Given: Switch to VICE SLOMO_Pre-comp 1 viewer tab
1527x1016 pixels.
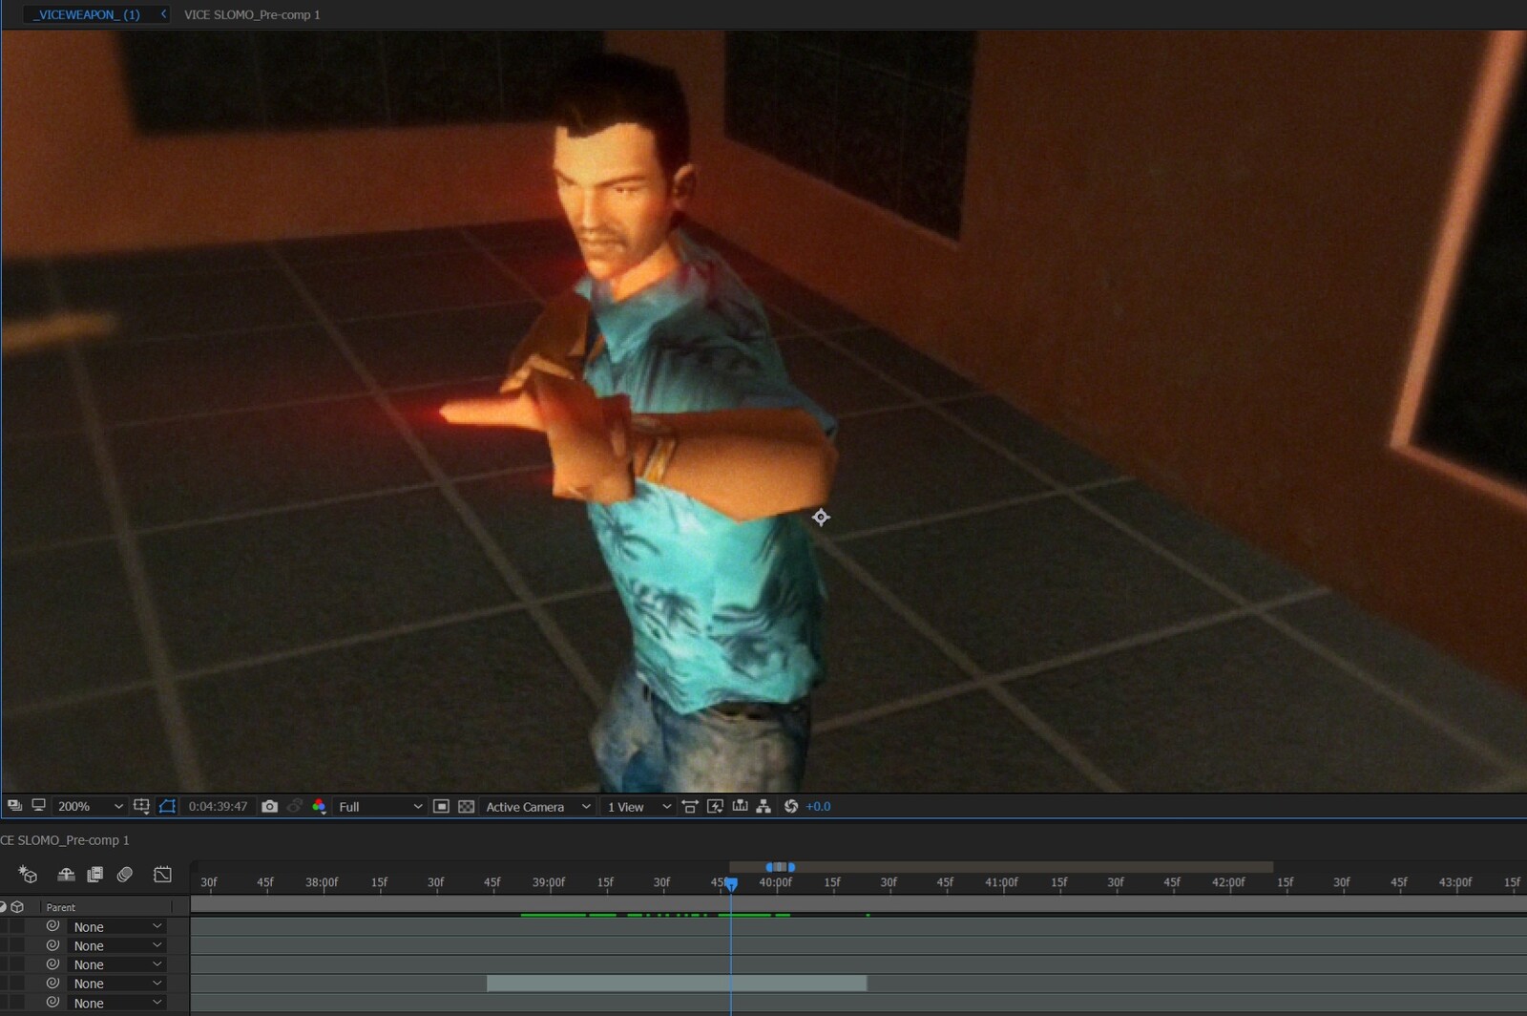Looking at the screenshot, I should [x=252, y=14].
